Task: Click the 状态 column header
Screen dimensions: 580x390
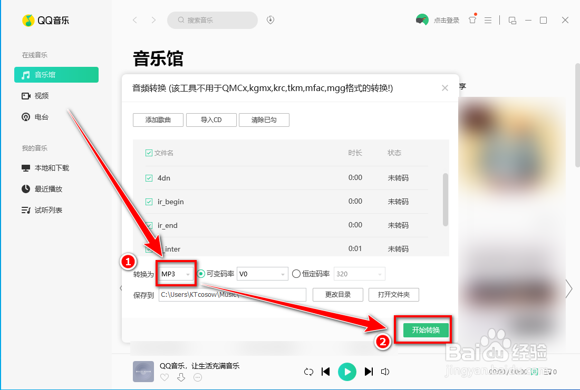Action: tap(394, 153)
